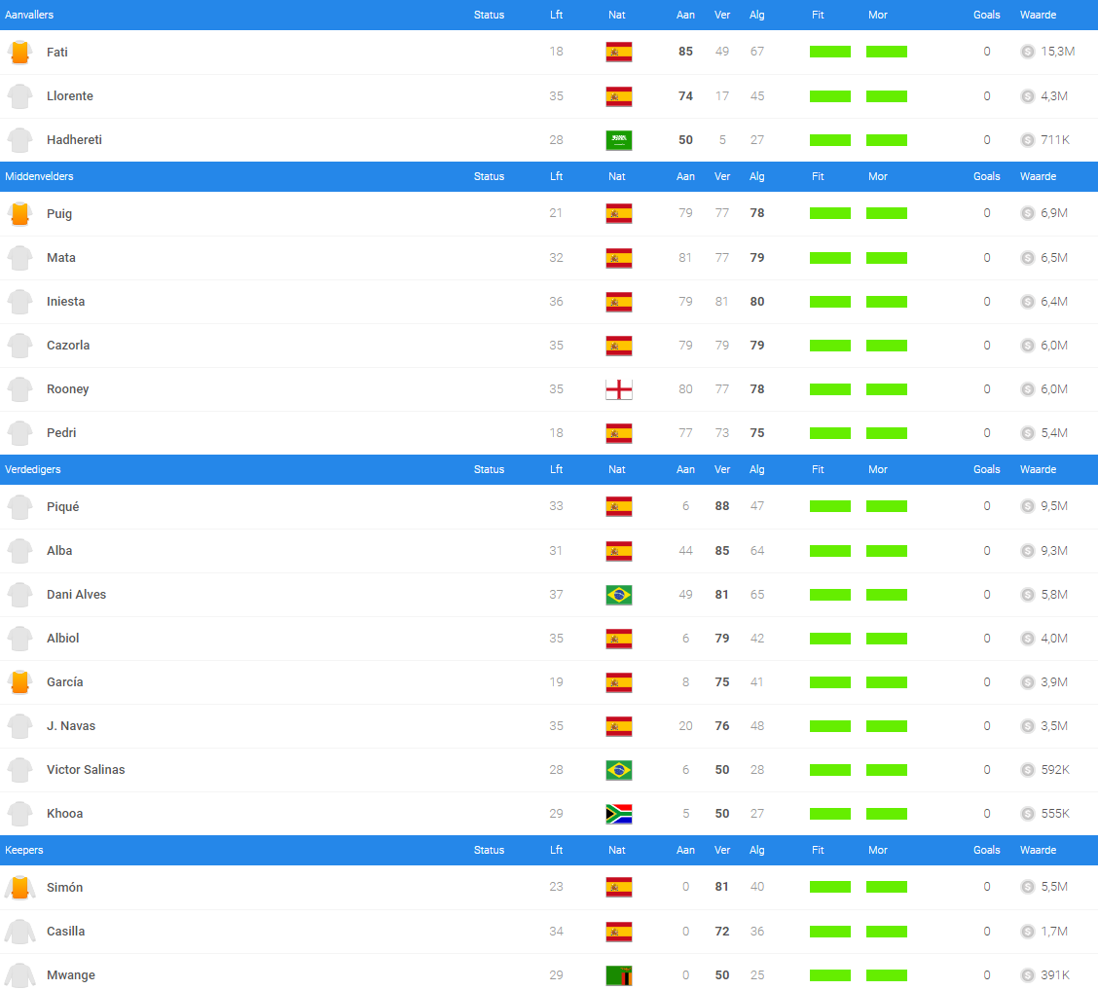Click the orange keeper jersey beside Simón

20,887
